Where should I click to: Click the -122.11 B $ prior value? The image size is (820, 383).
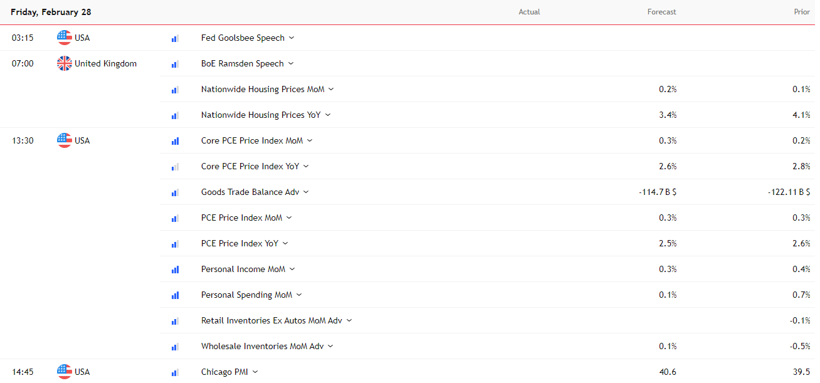tap(789, 192)
